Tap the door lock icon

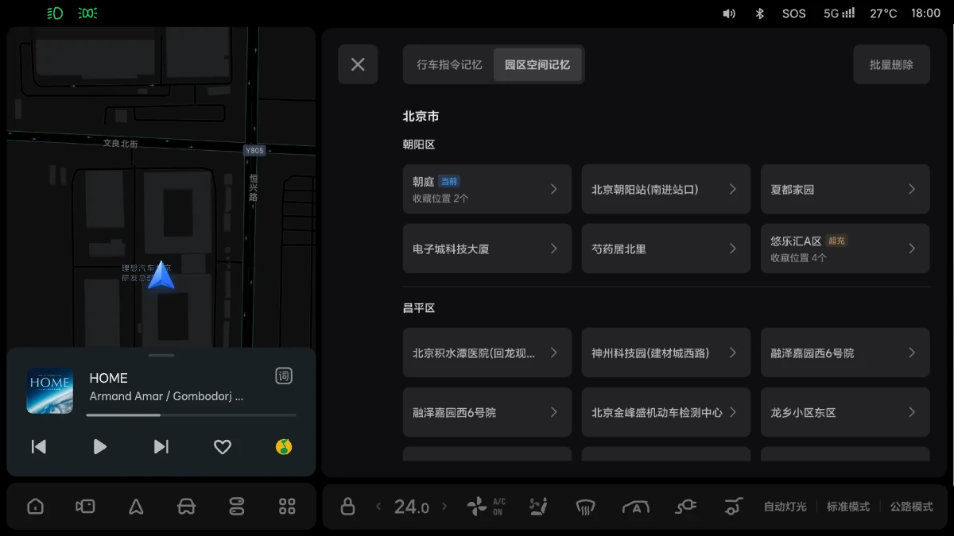347,507
